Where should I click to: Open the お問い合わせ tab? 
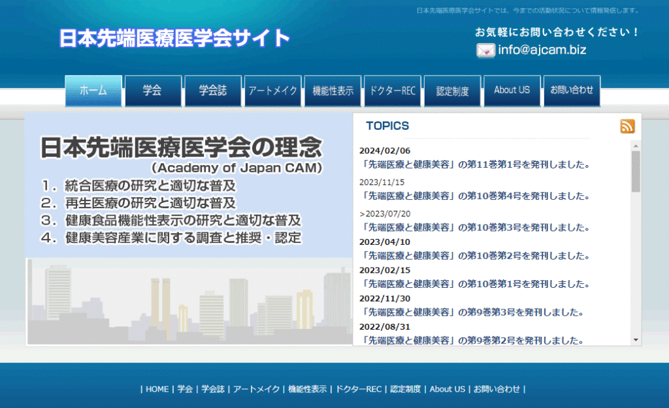572,91
